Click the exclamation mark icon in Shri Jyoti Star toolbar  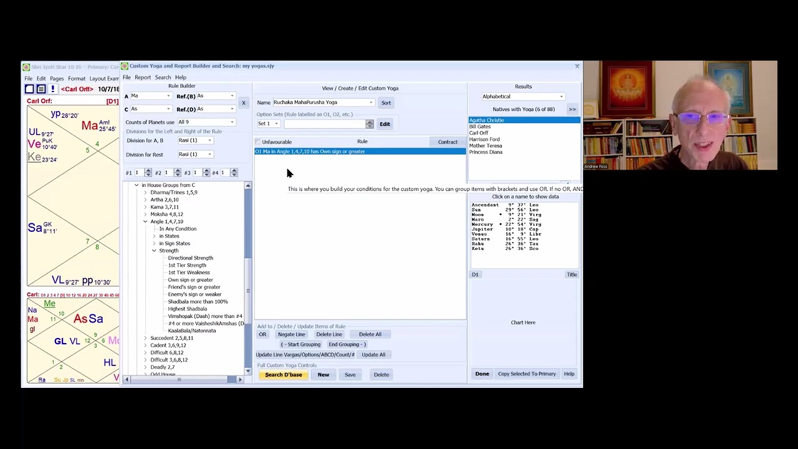[x=52, y=89]
